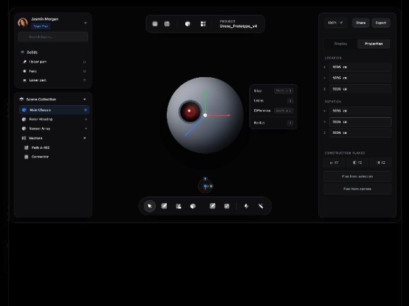Open the user menu next to Jasmin Morgan
Screen dimensions: 409x306
click(x=86, y=22)
